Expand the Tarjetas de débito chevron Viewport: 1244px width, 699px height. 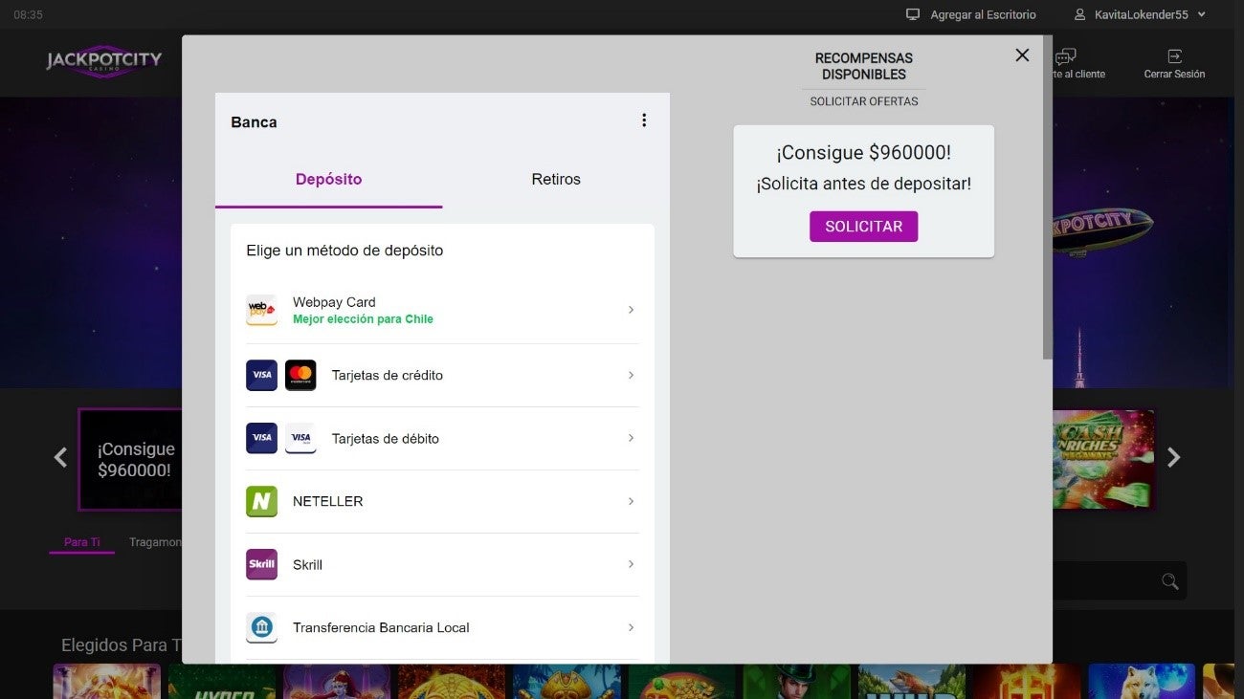[631, 438]
